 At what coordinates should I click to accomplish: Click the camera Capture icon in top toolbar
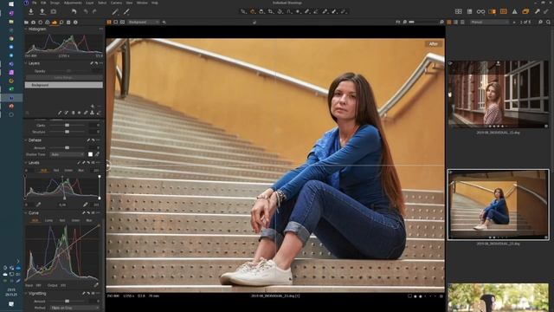[x=54, y=11]
